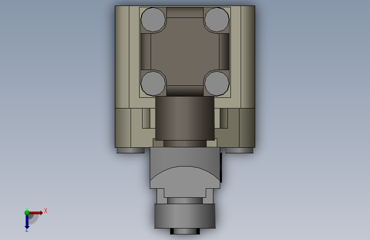Select the upper-right round bolt head on the model
This screenshot has width=370, height=240.
tap(217, 20)
